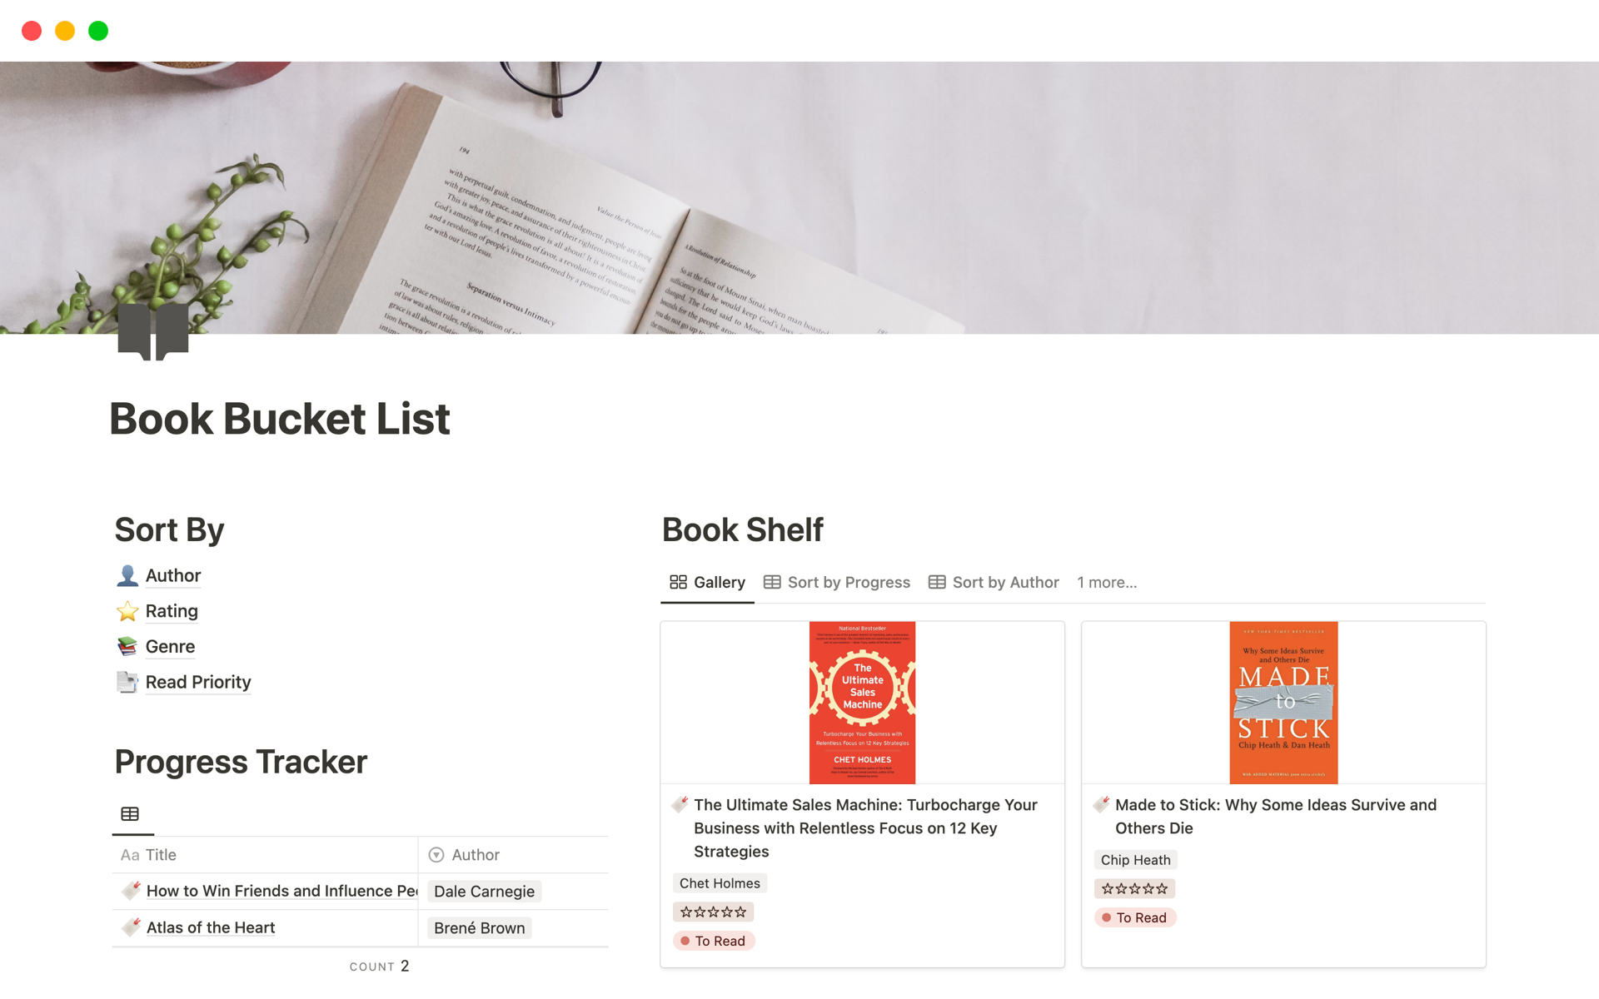Open the Rating sort link
Screen dimensions: 1599x999
[172, 611]
